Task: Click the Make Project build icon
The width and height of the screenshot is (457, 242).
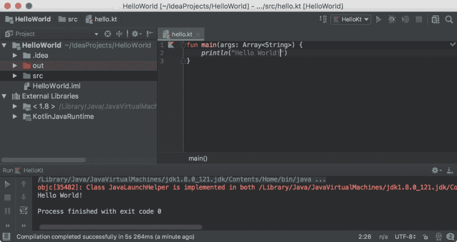Action: (323, 20)
